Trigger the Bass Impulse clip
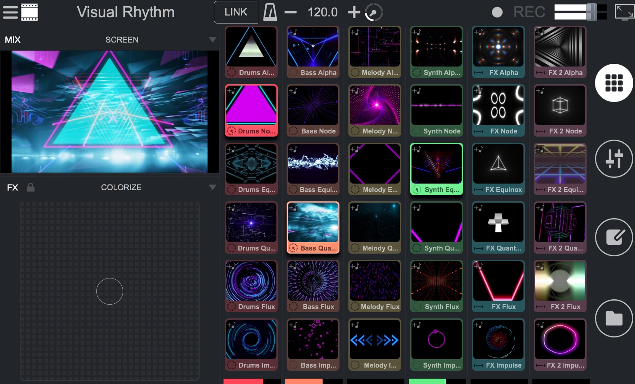Screen dimensions: 635x384 click(313, 345)
